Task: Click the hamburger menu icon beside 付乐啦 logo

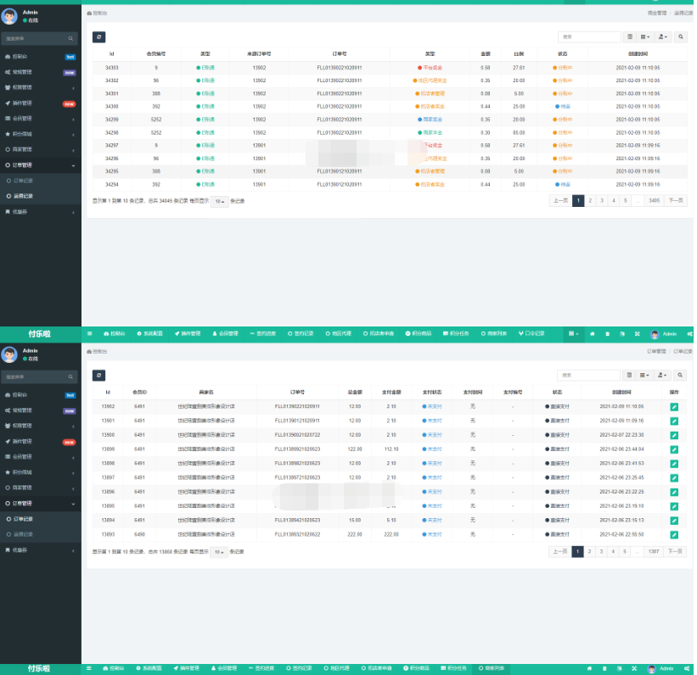Action: (89, 333)
